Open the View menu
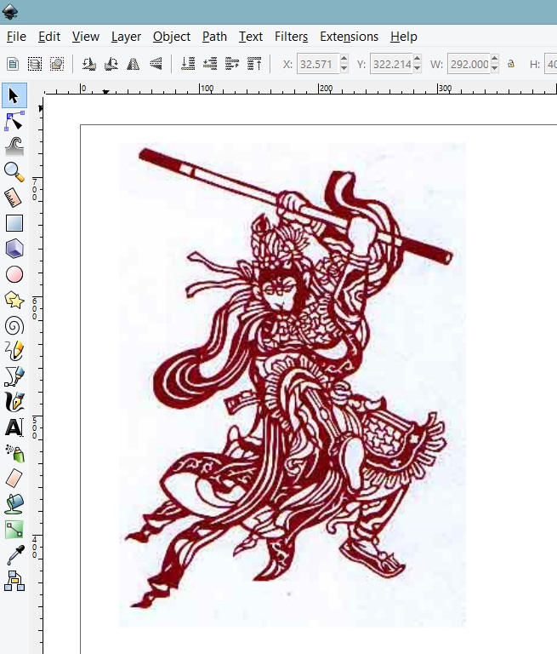Image resolution: width=557 pixels, height=654 pixels. point(85,37)
